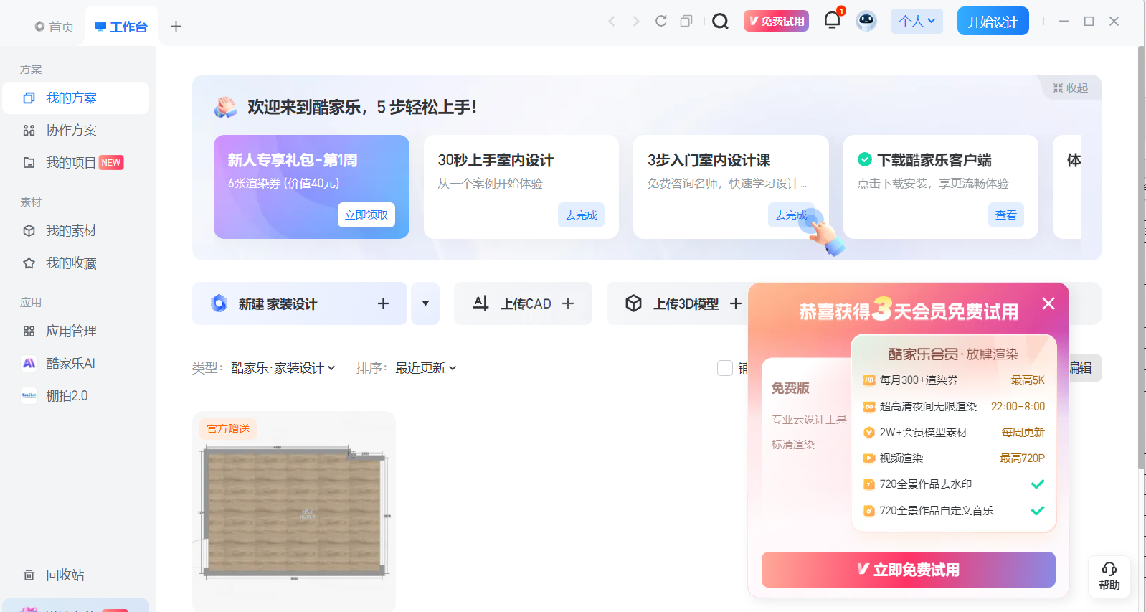1146x612 pixels.
Task: Click 超高清夜间无限渲染 row in popup
Action: (954, 406)
